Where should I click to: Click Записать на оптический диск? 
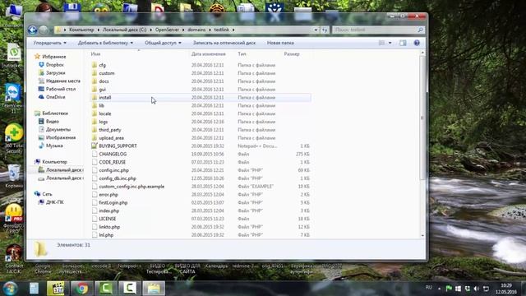coord(224,43)
